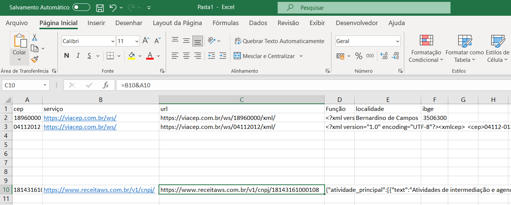
Task: Align text to the right
Action: [x=198, y=56]
